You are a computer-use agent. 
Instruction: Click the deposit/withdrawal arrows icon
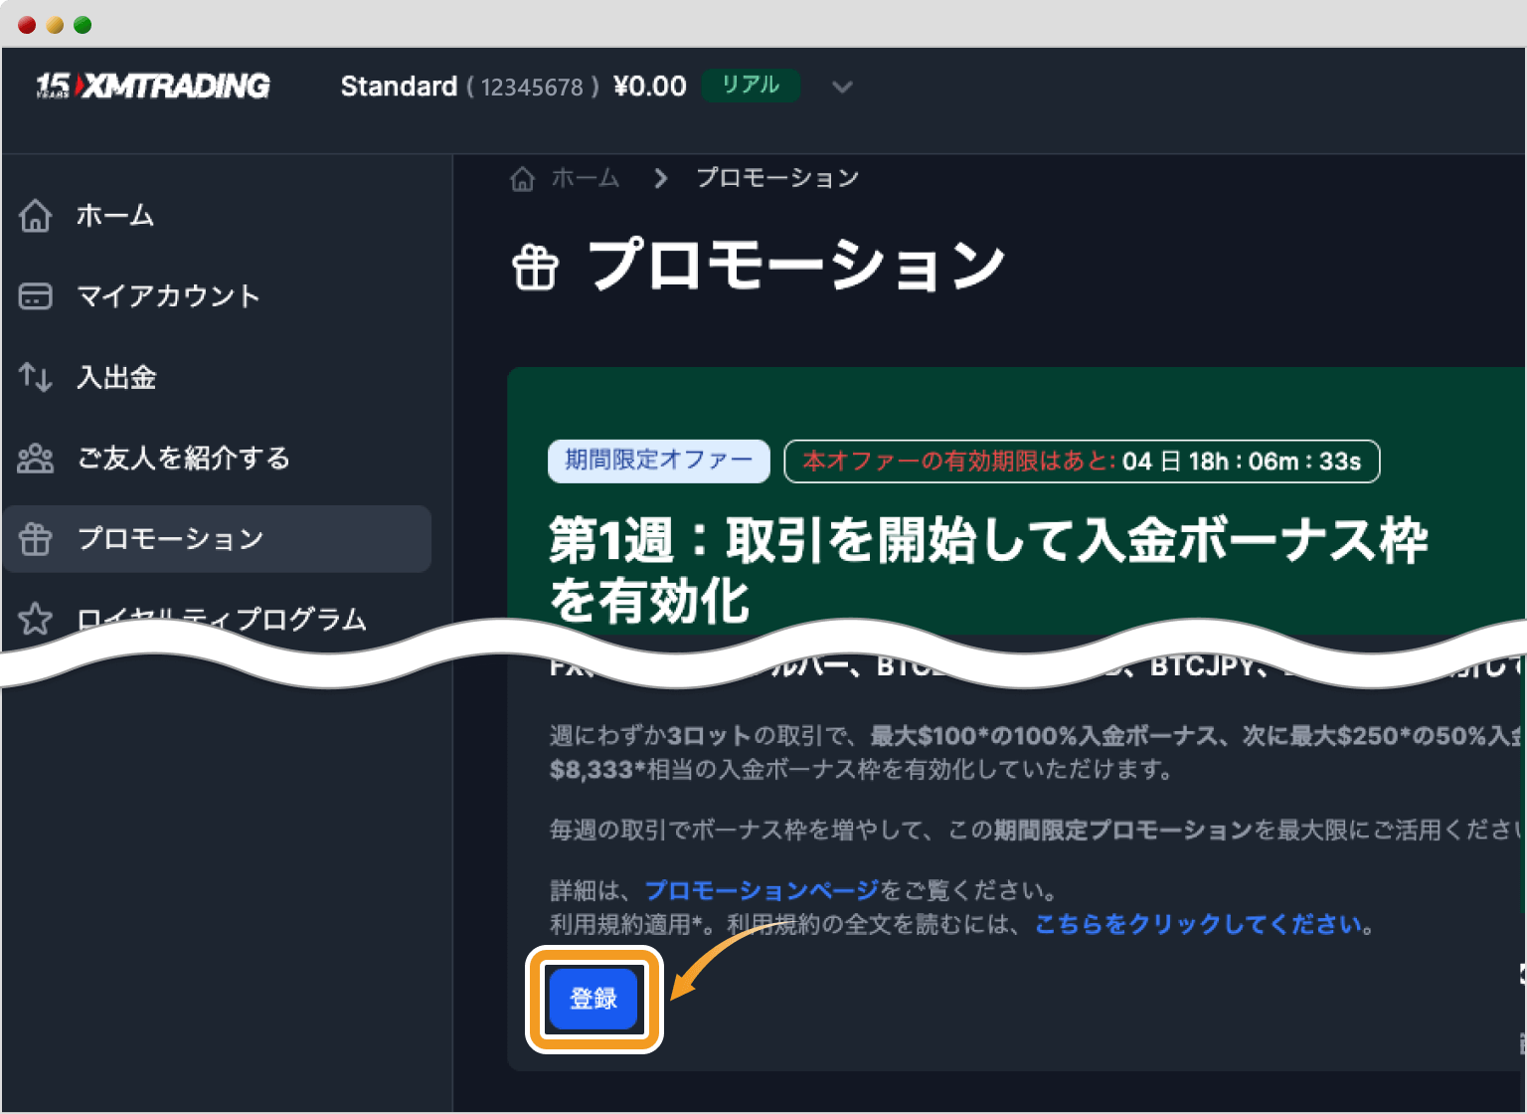pyautogui.click(x=36, y=377)
